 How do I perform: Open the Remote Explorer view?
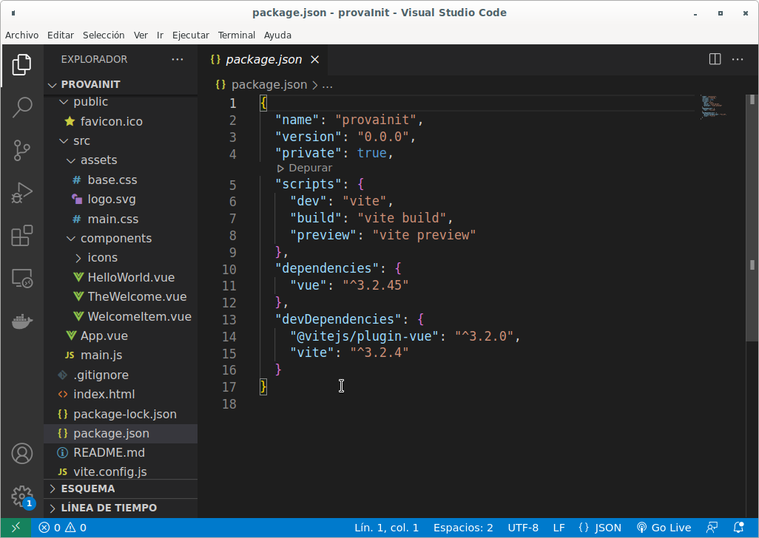tap(22, 279)
